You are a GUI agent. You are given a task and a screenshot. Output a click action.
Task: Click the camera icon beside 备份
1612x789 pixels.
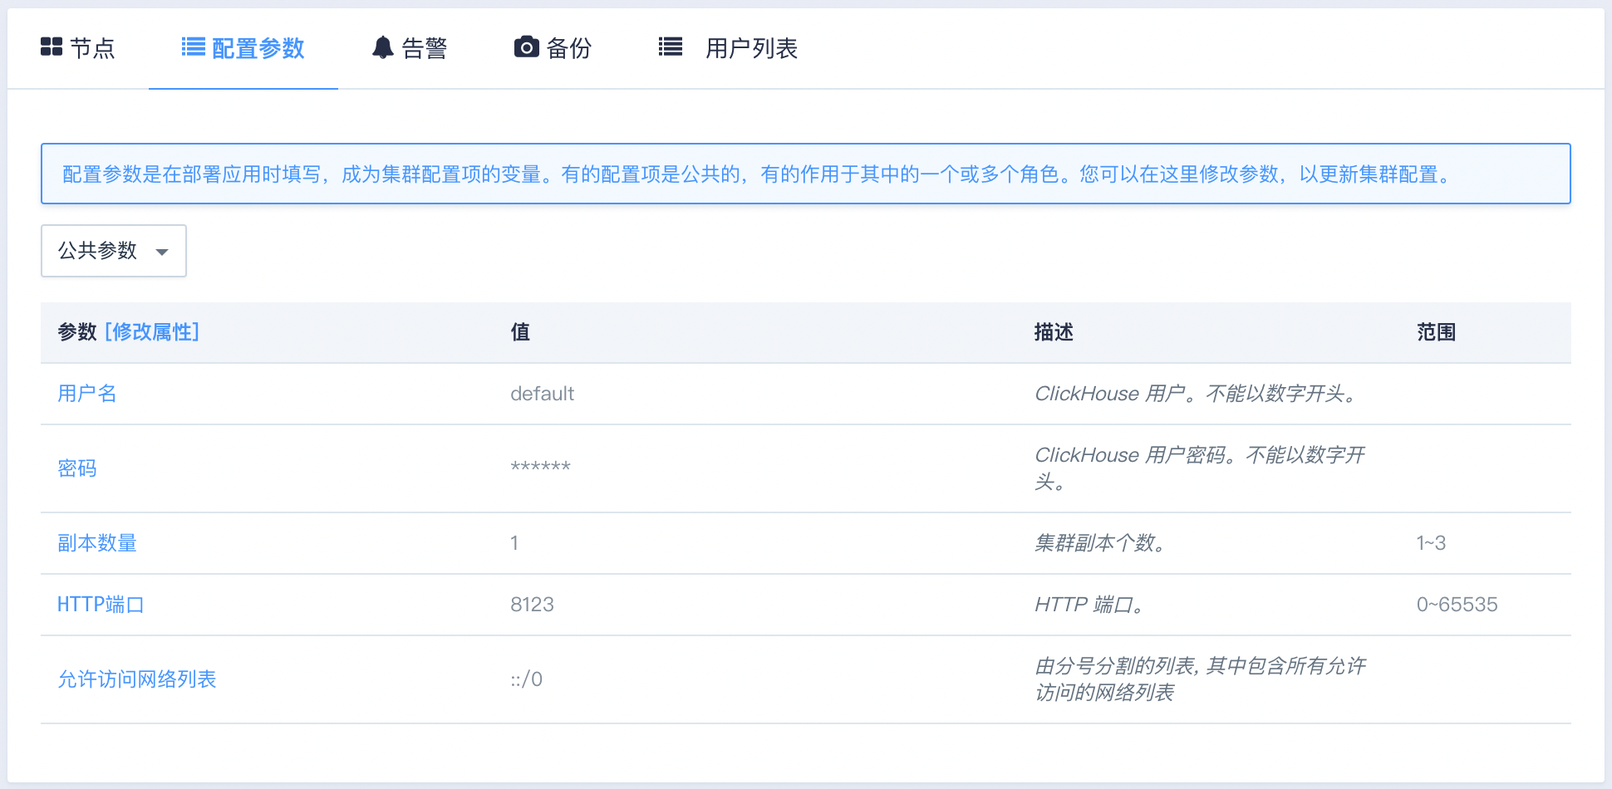pyautogui.click(x=526, y=47)
